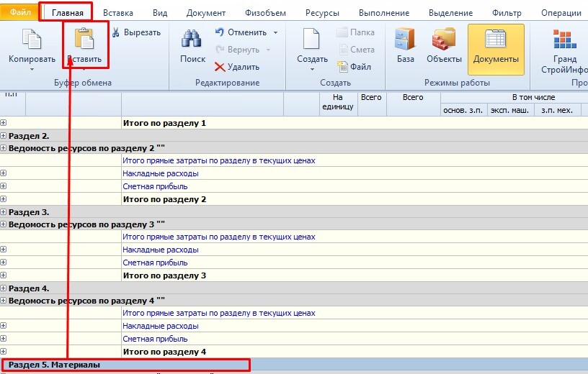Screen dimensions: 588x374
Task: Open the Файл menu tab
Action: (x=19, y=12)
